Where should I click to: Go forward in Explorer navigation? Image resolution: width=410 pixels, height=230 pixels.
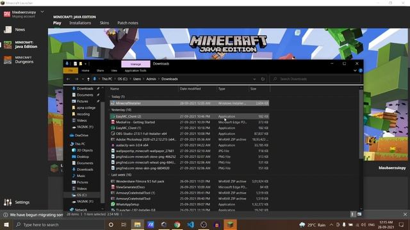click(x=76, y=79)
